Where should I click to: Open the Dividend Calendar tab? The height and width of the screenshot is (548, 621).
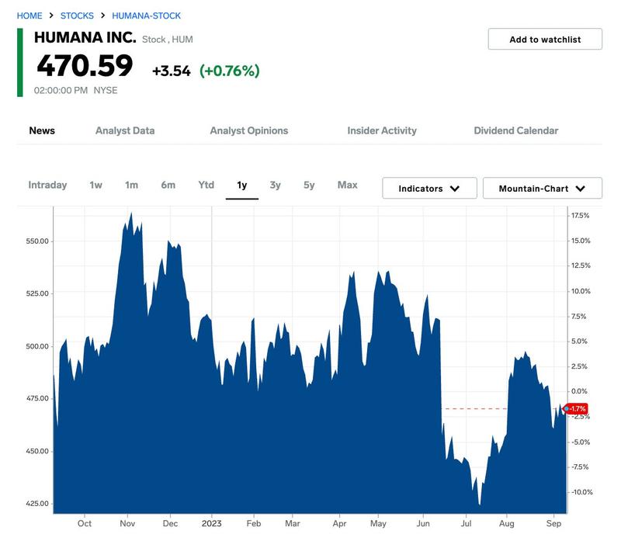click(516, 130)
